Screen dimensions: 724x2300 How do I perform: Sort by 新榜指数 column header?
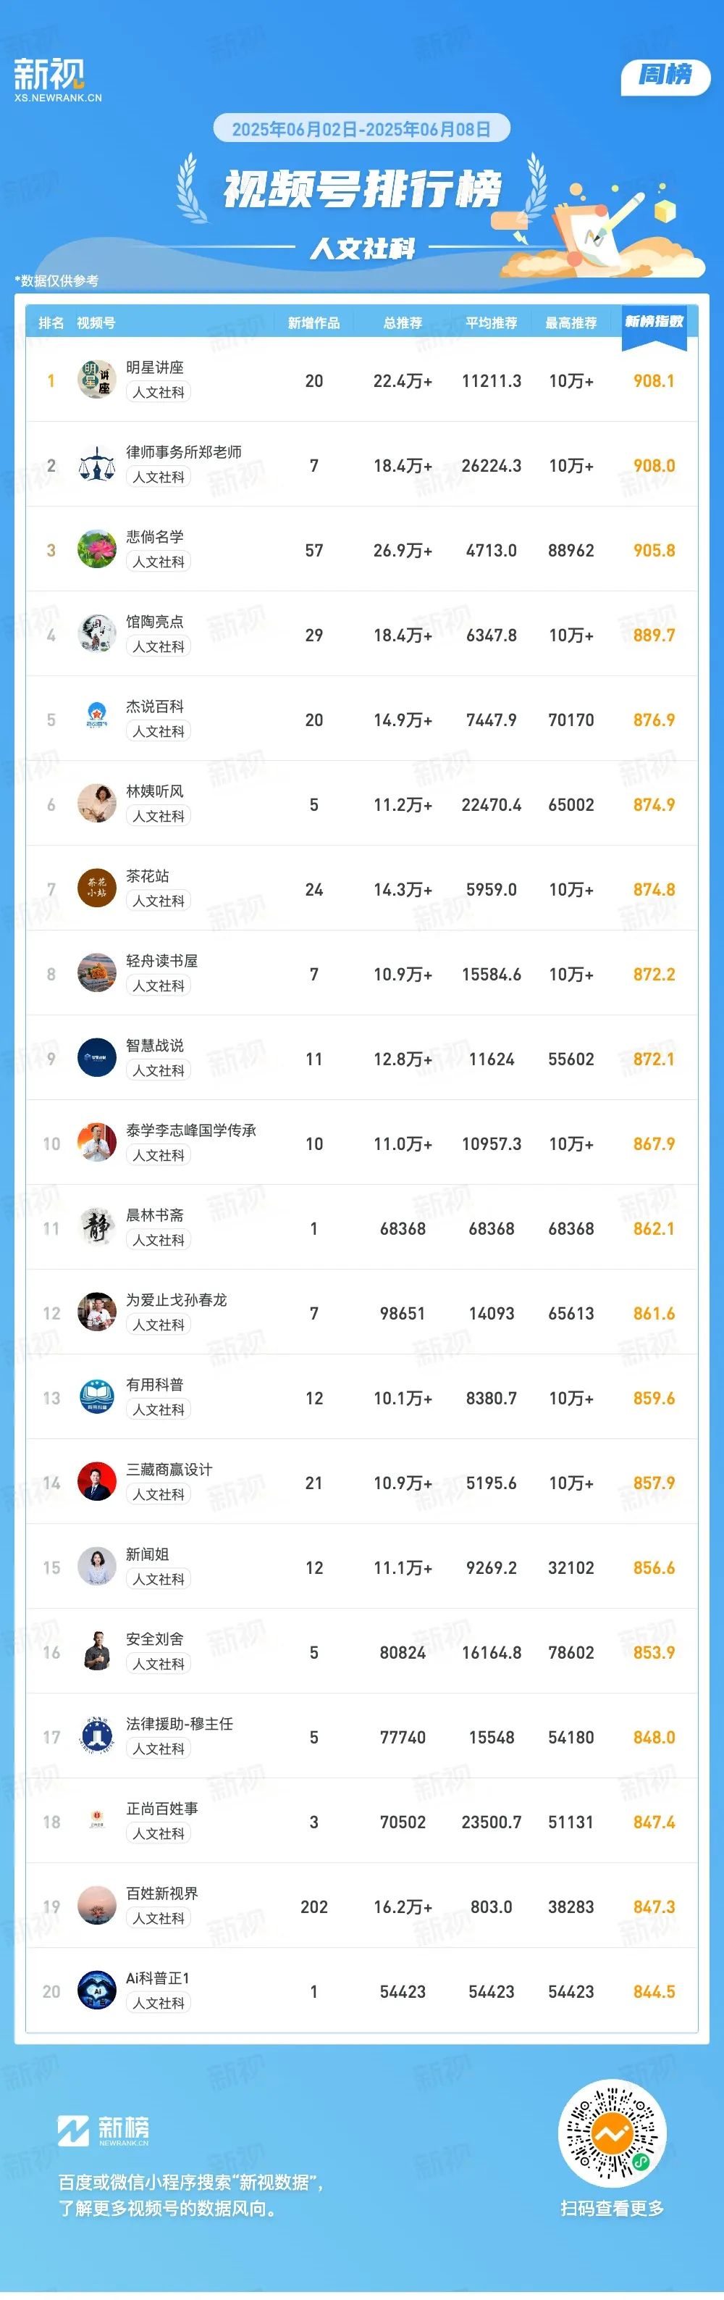point(654,322)
